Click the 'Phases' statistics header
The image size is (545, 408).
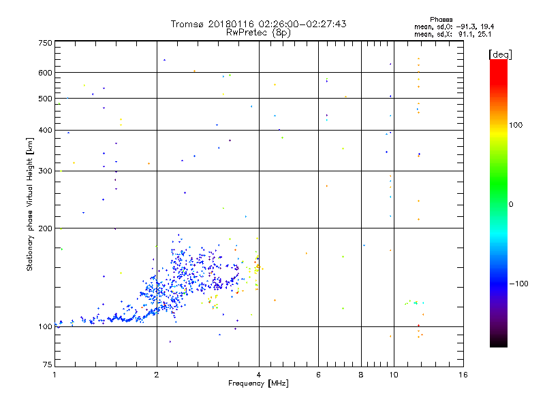coord(441,20)
